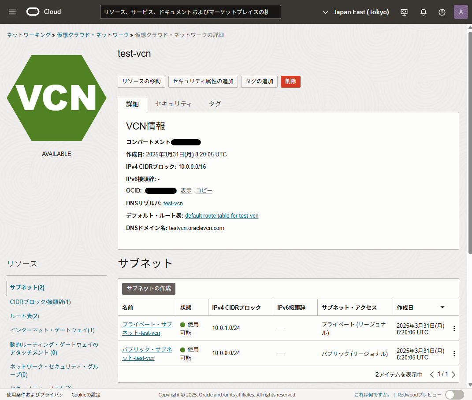The width and height of the screenshot is (472, 400).
Task: Click the 10.0.0.0/24 CIDR cell
Action: pos(226,353)
